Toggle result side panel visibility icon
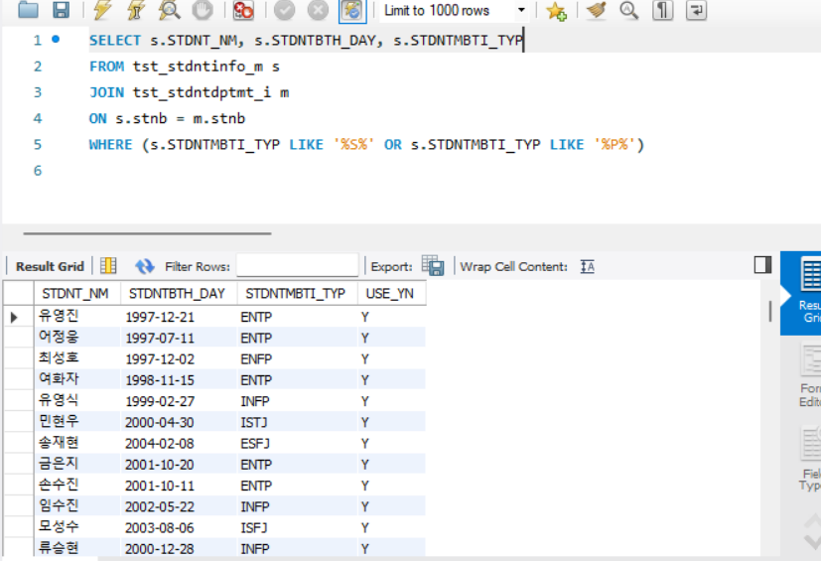Image resolution: width=821 pixels, height=561 pixels. 762,265
